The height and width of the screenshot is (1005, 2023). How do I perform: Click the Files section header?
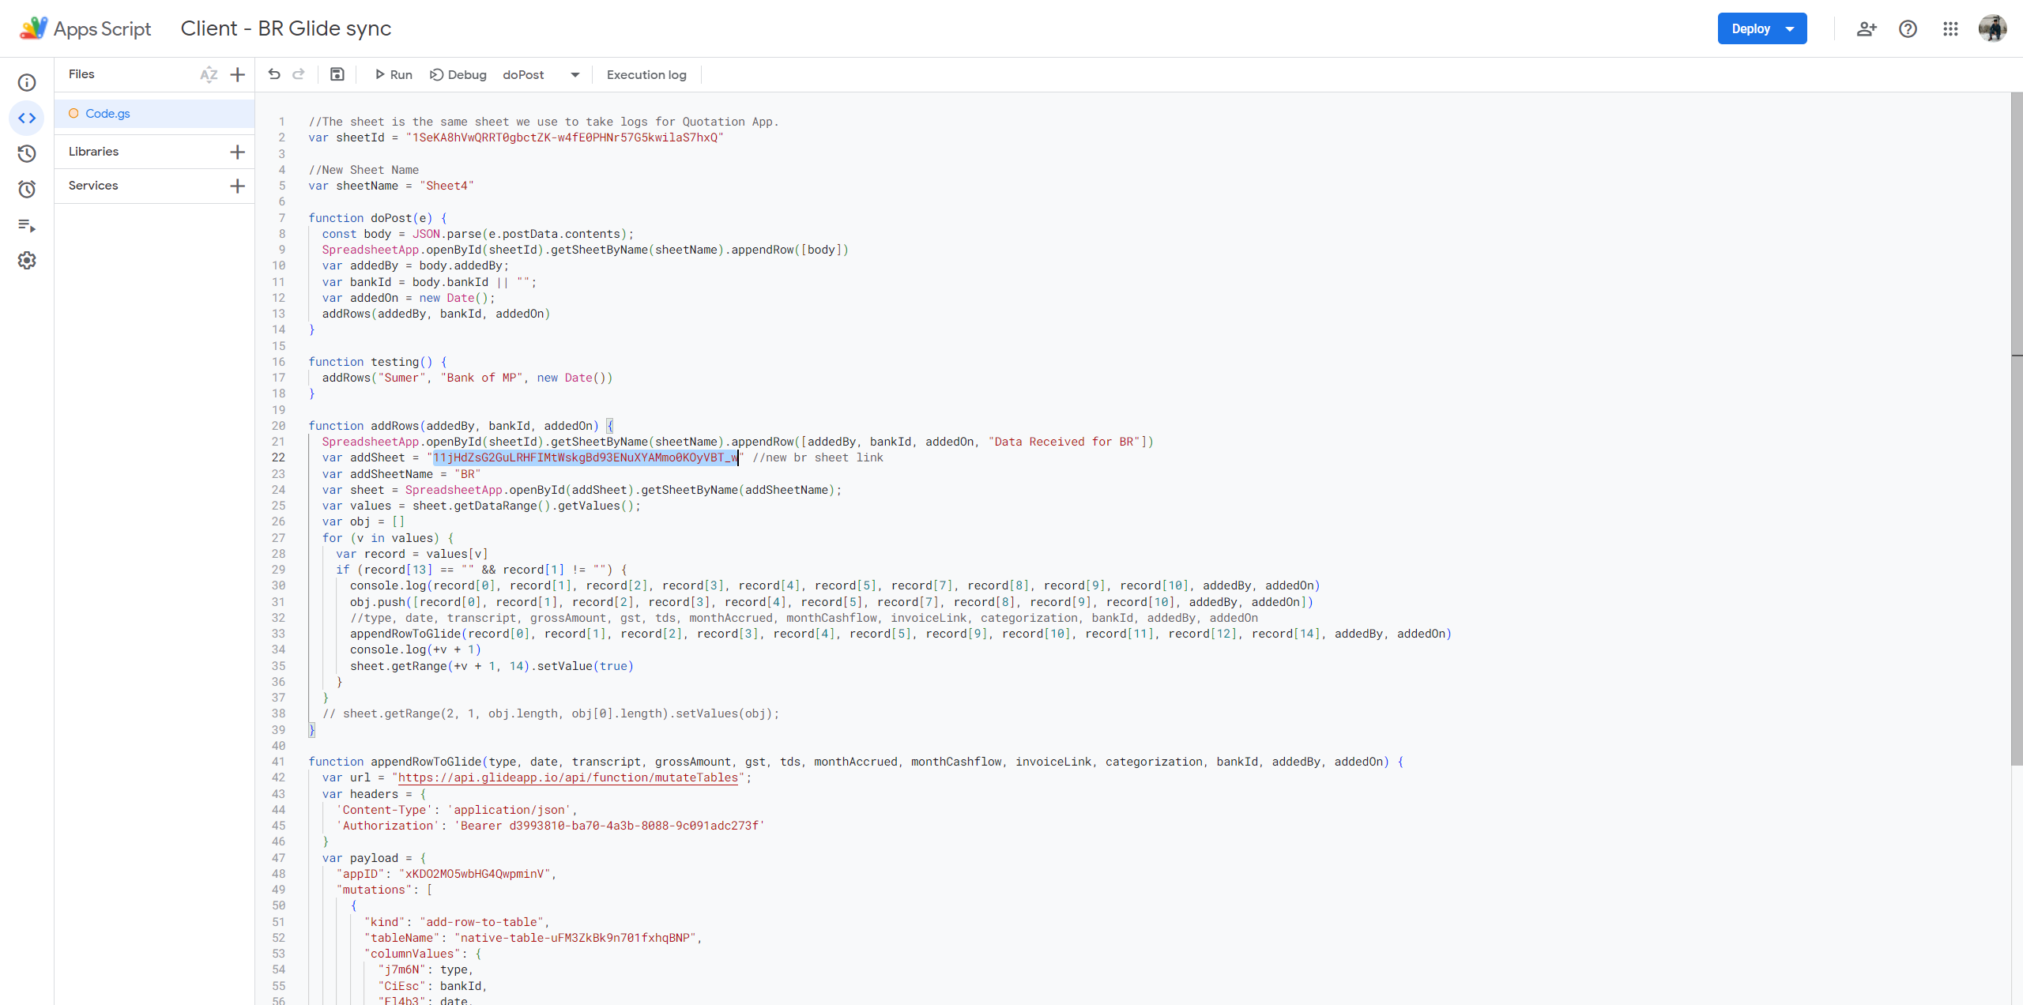(x=81, y=74)
